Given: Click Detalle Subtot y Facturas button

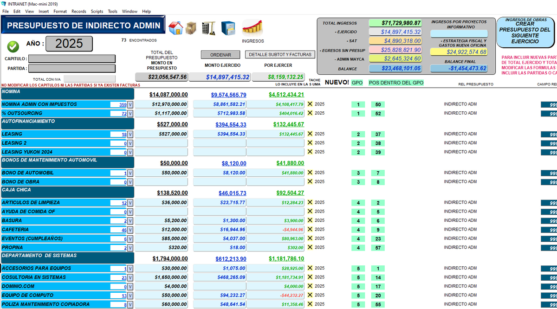Looking at the screenshot, I should pyautogui.click(x=280, y=55).
